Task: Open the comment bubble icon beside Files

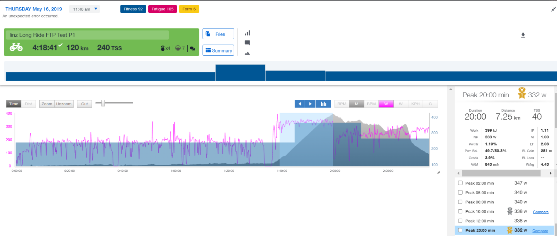Action: [x=247, y=43]
